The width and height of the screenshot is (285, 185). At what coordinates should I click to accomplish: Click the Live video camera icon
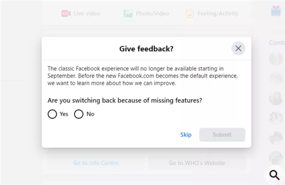[x=66, y=13]
